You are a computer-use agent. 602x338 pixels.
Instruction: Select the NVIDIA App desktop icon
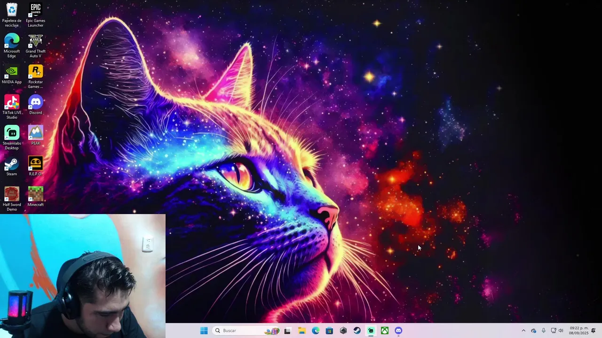click(x=12, y=75)
